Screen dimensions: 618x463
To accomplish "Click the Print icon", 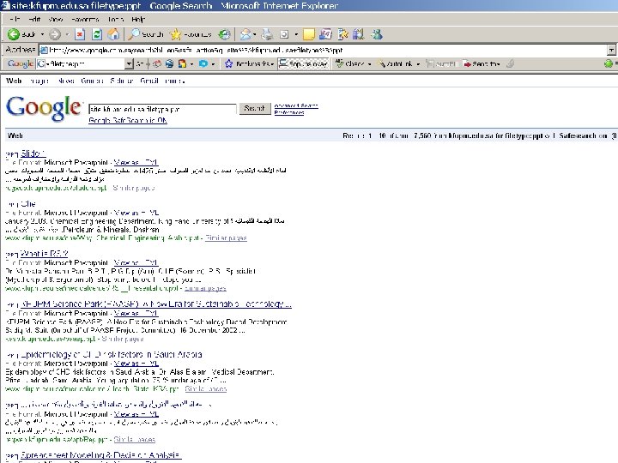I will click(x=268, y=34).
